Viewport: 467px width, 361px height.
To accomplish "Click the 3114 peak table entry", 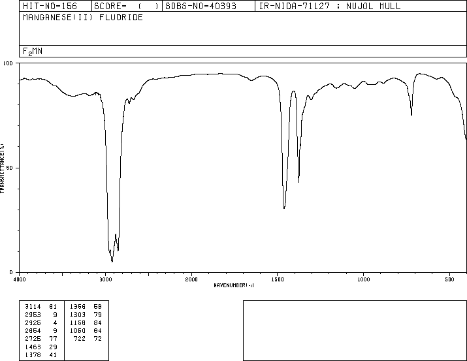I will coord(33,307).
